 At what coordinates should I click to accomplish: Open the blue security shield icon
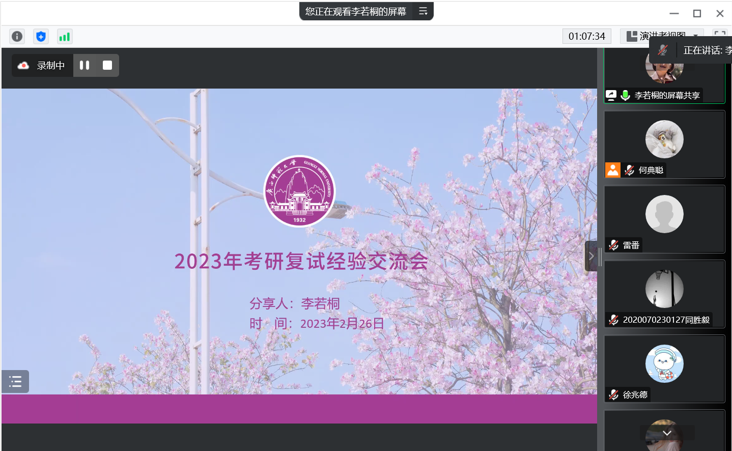(41, 37)
